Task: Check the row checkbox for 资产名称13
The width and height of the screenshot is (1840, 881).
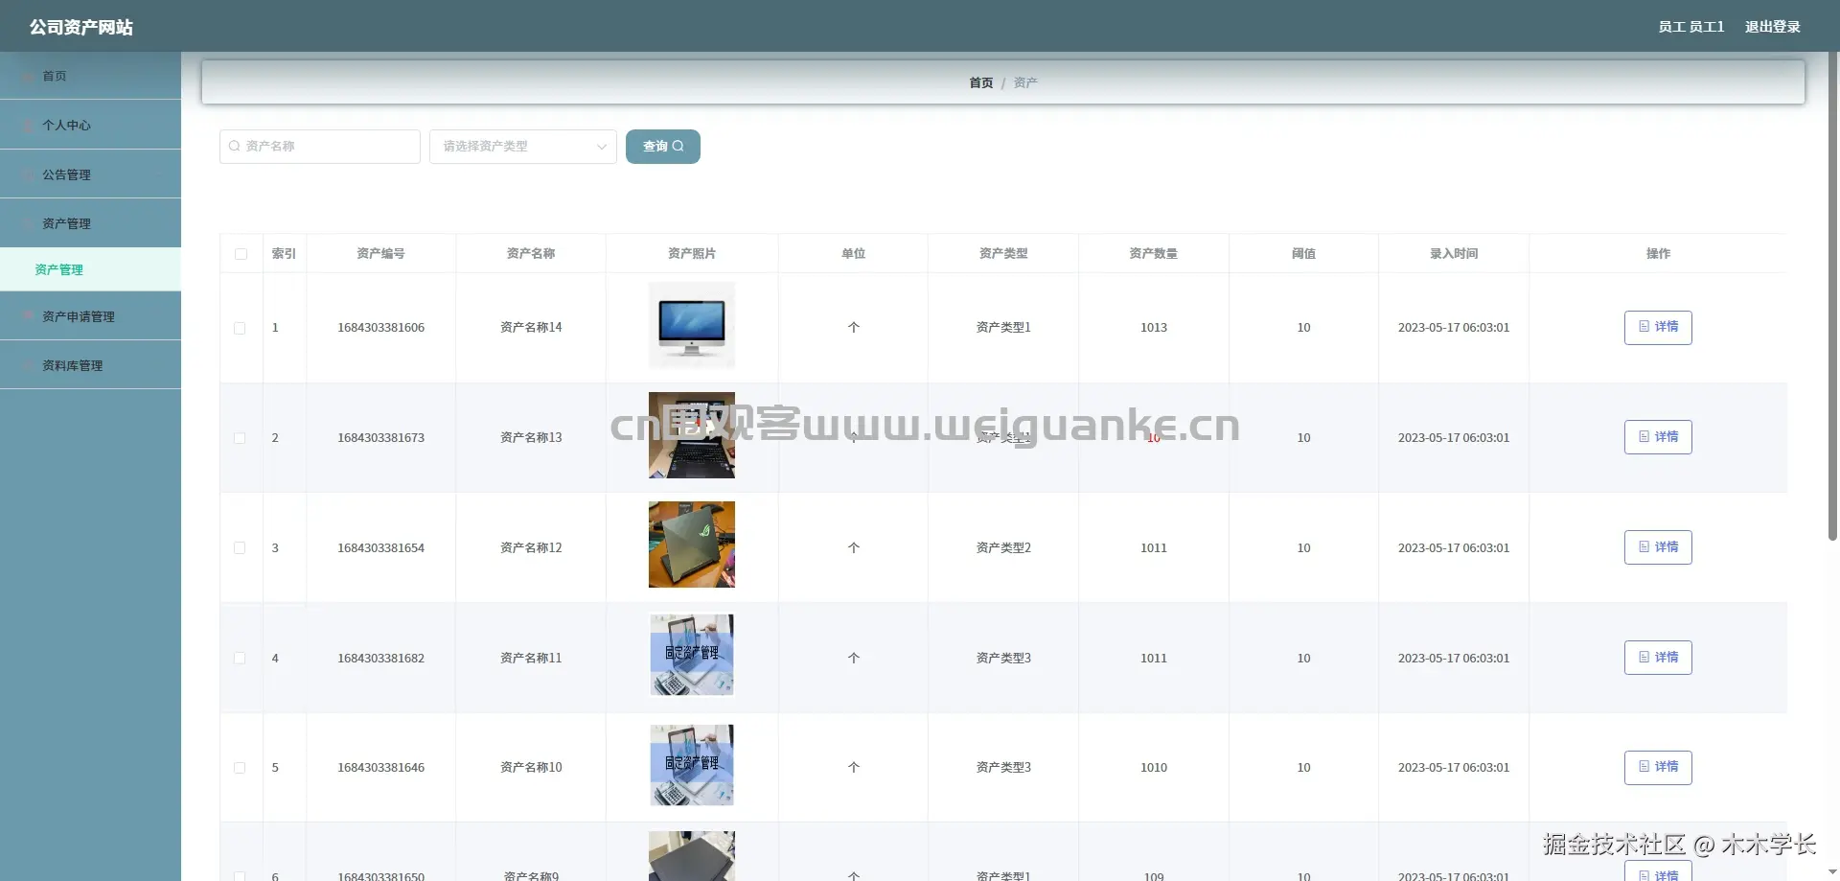Action: pos(240,438)
